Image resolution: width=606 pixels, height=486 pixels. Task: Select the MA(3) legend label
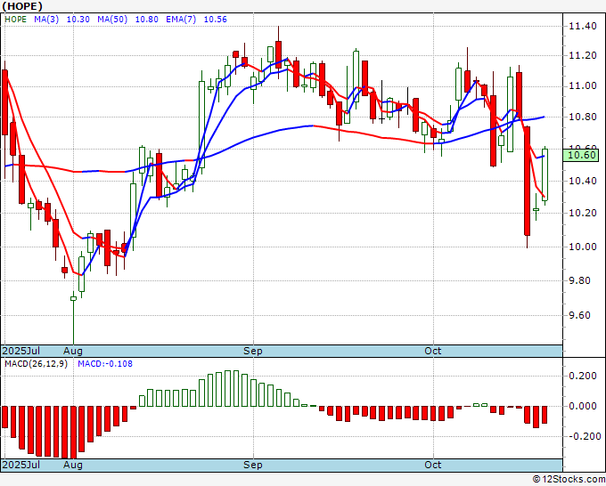(x=46, y=20)
